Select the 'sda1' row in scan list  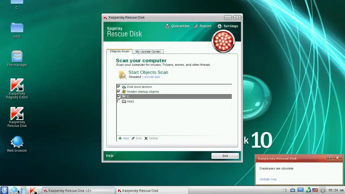[x=174, y=101]
